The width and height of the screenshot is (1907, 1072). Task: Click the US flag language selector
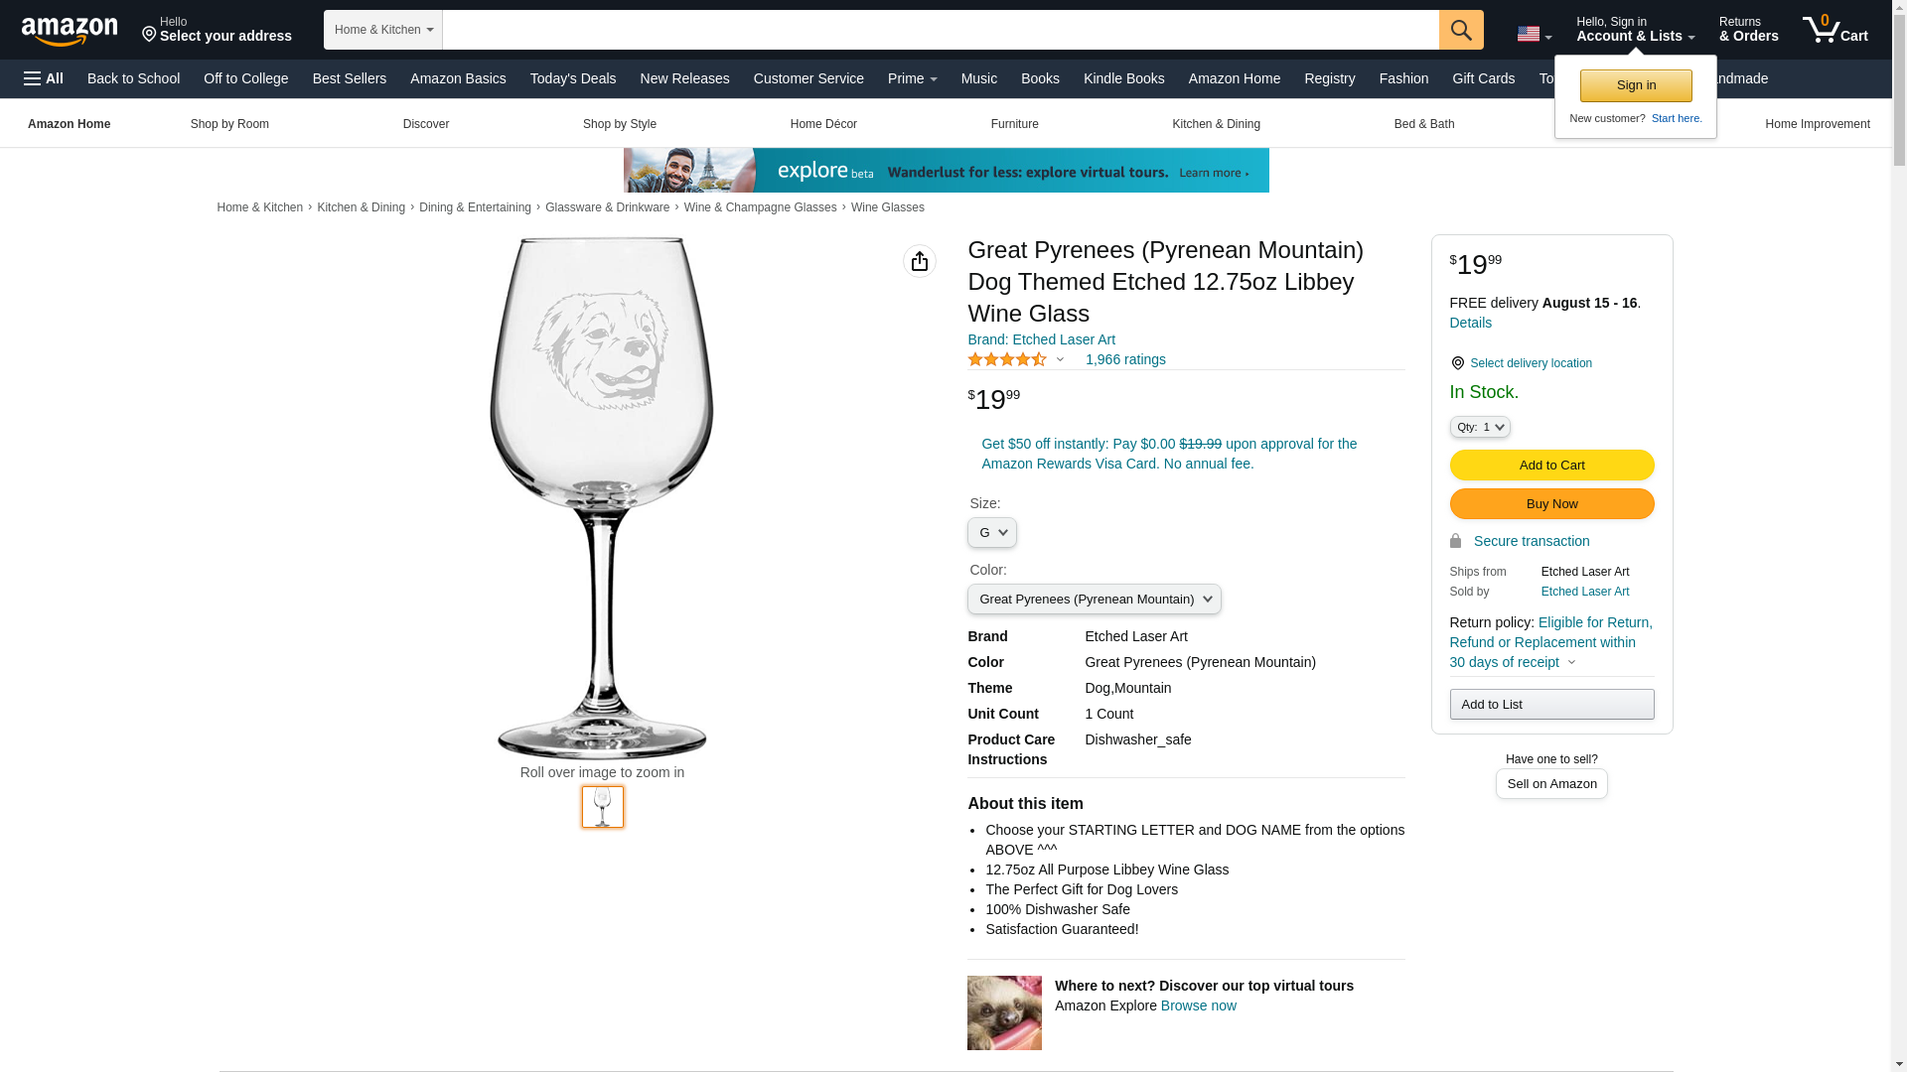1535,34
